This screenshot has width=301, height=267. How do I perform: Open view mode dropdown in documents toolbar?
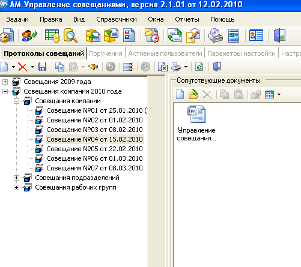tap(279, 94)
